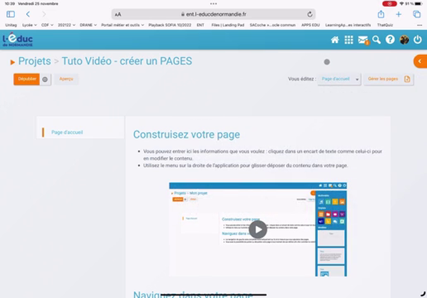Image resolution: width=427 pixels, height=298 pixels.
Task: Play the embedded tutorial video
Action: pos(258,229)
